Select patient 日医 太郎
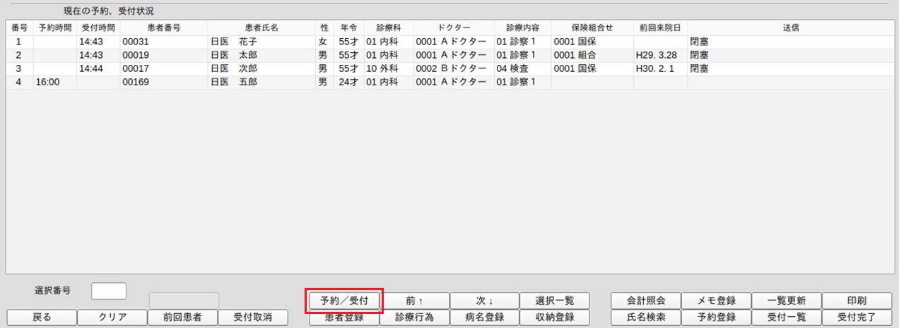Viewport: 899px width, 328px height. pyautogui.click(x=233, y=55)
